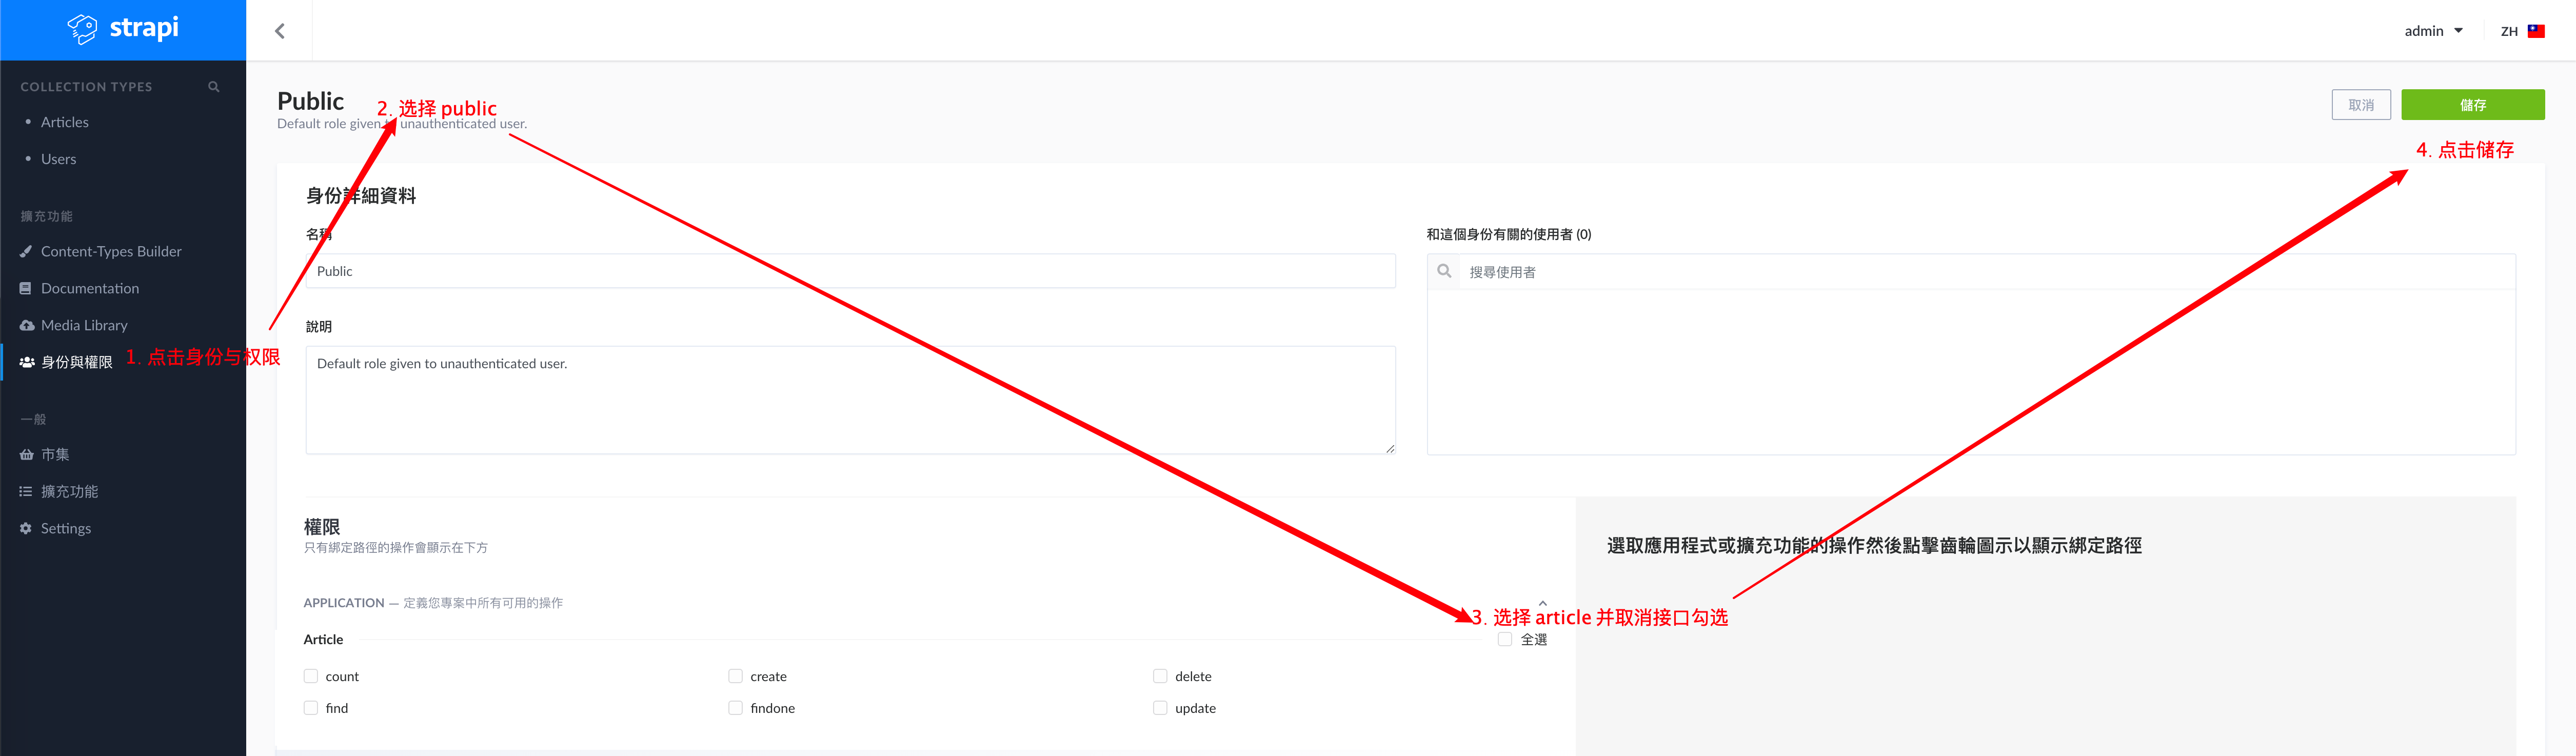Tick the delete permission checkbox
2576x756 pixels.
tap(1160, 676)
